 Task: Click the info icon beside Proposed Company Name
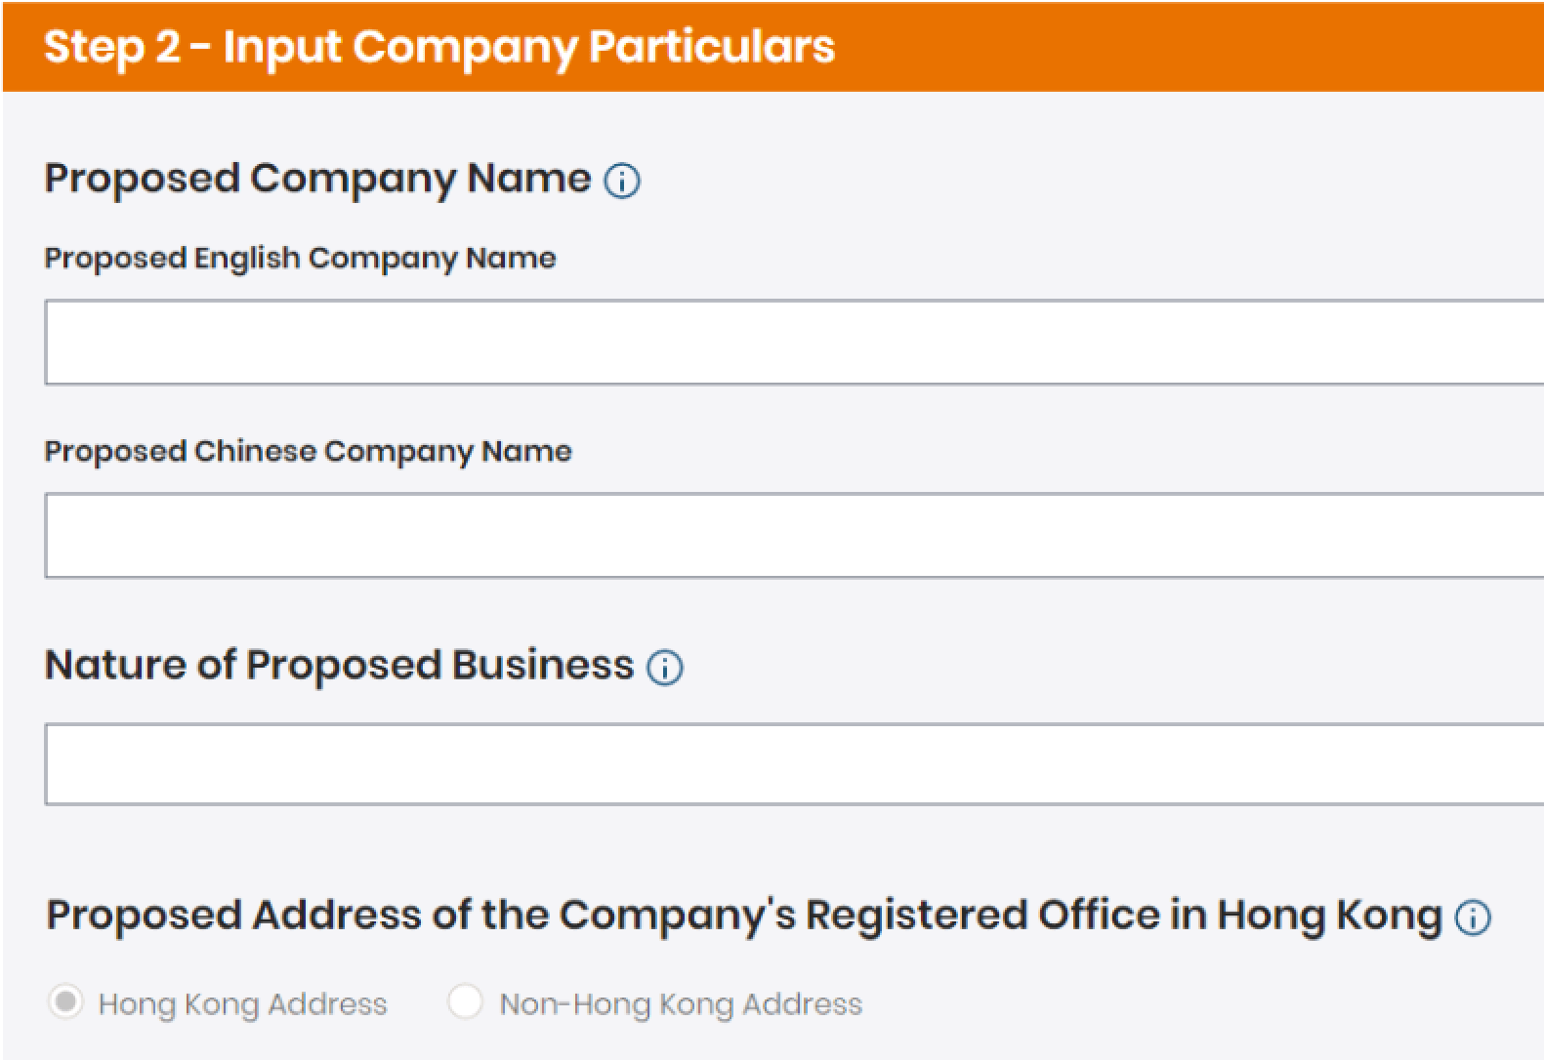(622, 181)
